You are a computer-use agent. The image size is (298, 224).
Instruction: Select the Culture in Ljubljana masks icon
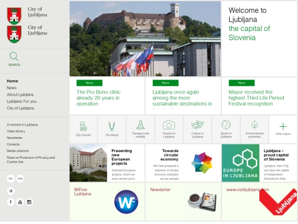(198, 125)
